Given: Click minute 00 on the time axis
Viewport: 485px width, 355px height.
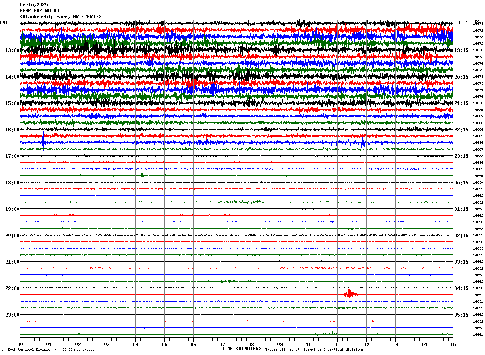Looking at the screenshot, I should 20,344.
